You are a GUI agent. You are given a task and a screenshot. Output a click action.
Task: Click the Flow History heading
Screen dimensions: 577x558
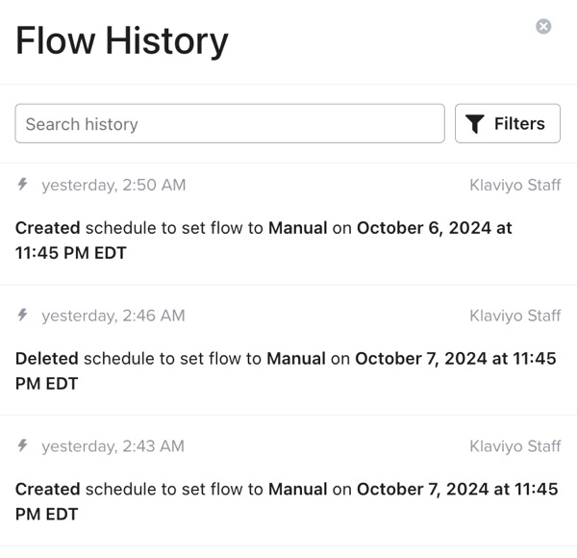tap(122, 40)
